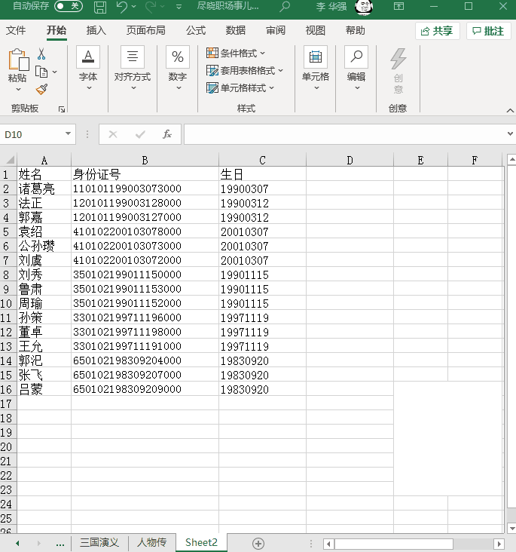Image resolution: width=516 pixels, height=552 pixels.
Task: Open the Ribbon Display Options icon
Action: [x=398, y=6]
